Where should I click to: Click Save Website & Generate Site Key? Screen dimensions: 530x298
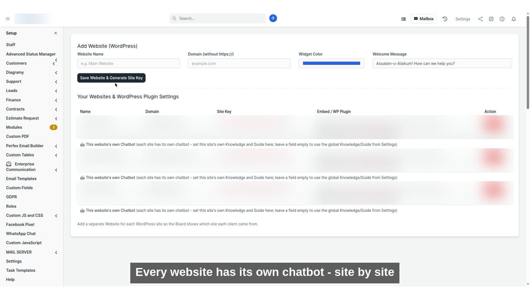coord(111,78)
